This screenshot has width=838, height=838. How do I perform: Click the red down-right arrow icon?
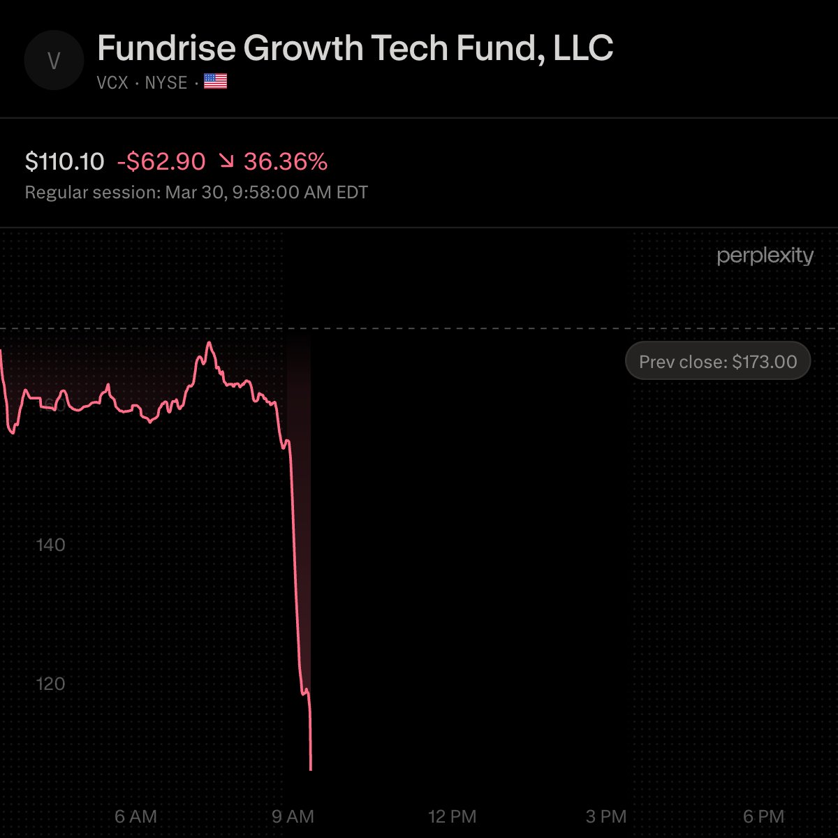[x=226, y=162]
